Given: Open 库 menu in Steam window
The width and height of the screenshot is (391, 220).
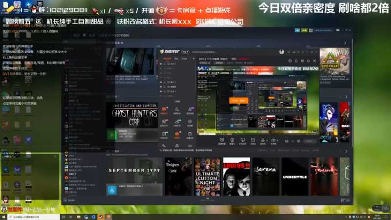Looking at the screenshot, I should (x=84, y=35).
